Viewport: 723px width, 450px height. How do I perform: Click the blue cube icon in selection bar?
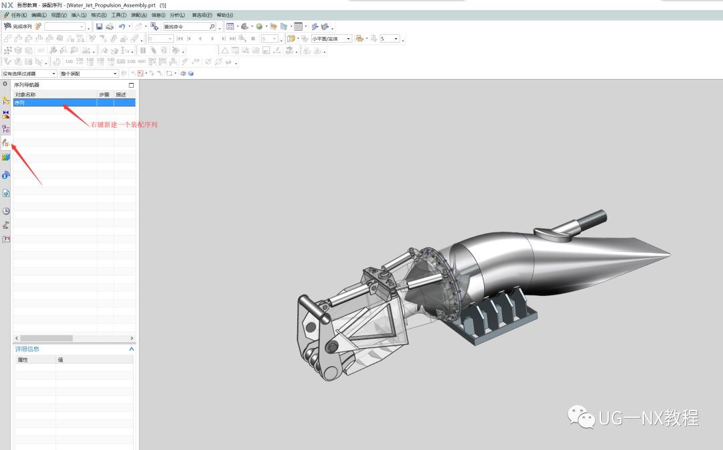191,74
